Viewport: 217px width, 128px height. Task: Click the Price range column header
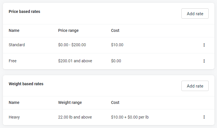[68, 30]
